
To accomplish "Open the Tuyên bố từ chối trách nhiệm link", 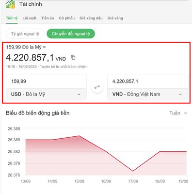I will (x=64, y=66).
